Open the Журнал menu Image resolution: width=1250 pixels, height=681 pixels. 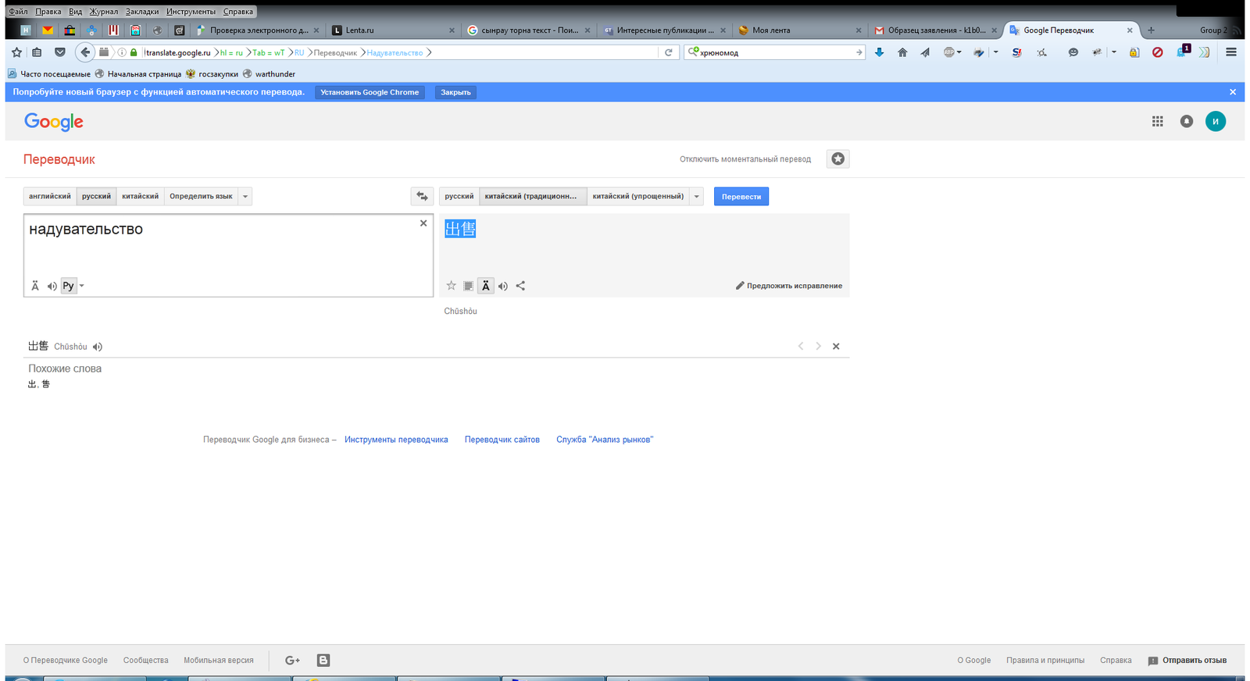(x=103, y=12)
